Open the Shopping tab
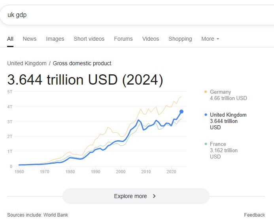 tap(180, 39)
